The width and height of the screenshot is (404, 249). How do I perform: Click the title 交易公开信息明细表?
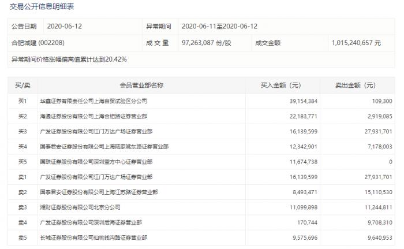42,6
